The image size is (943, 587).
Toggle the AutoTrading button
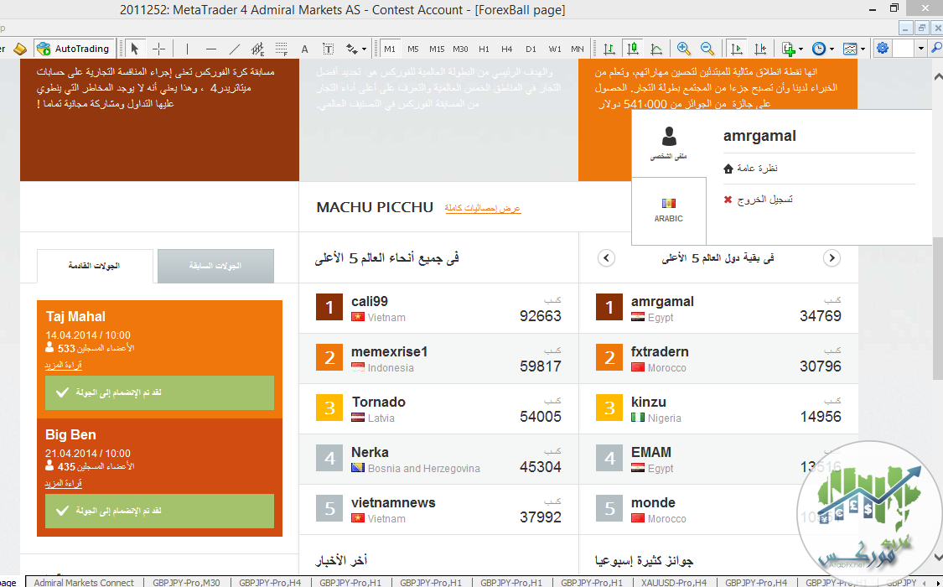(74, 49)
